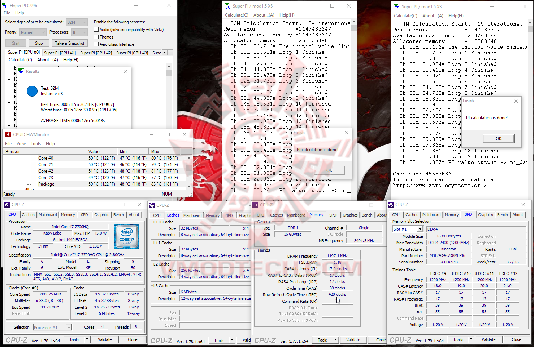Open Calculate(C) menu in the 32M Super PI window

236,15
